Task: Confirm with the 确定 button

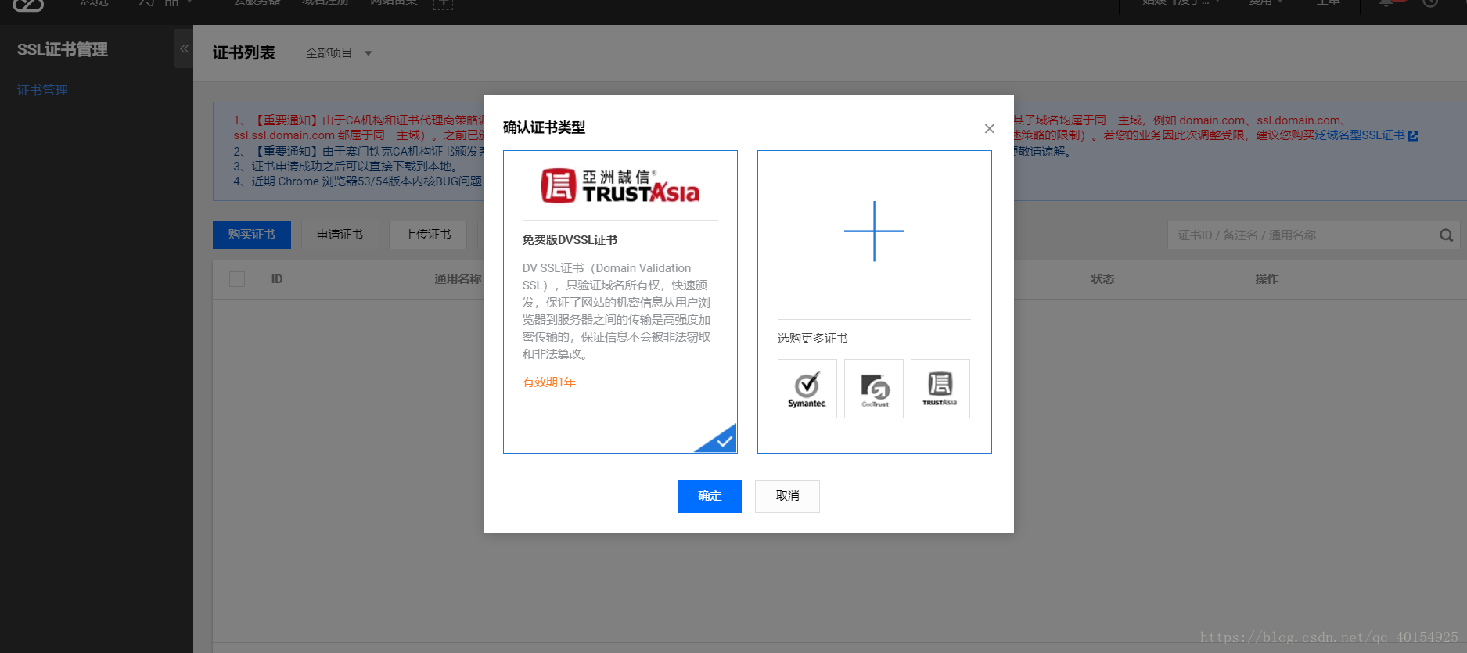Action: tap(710, 497)
